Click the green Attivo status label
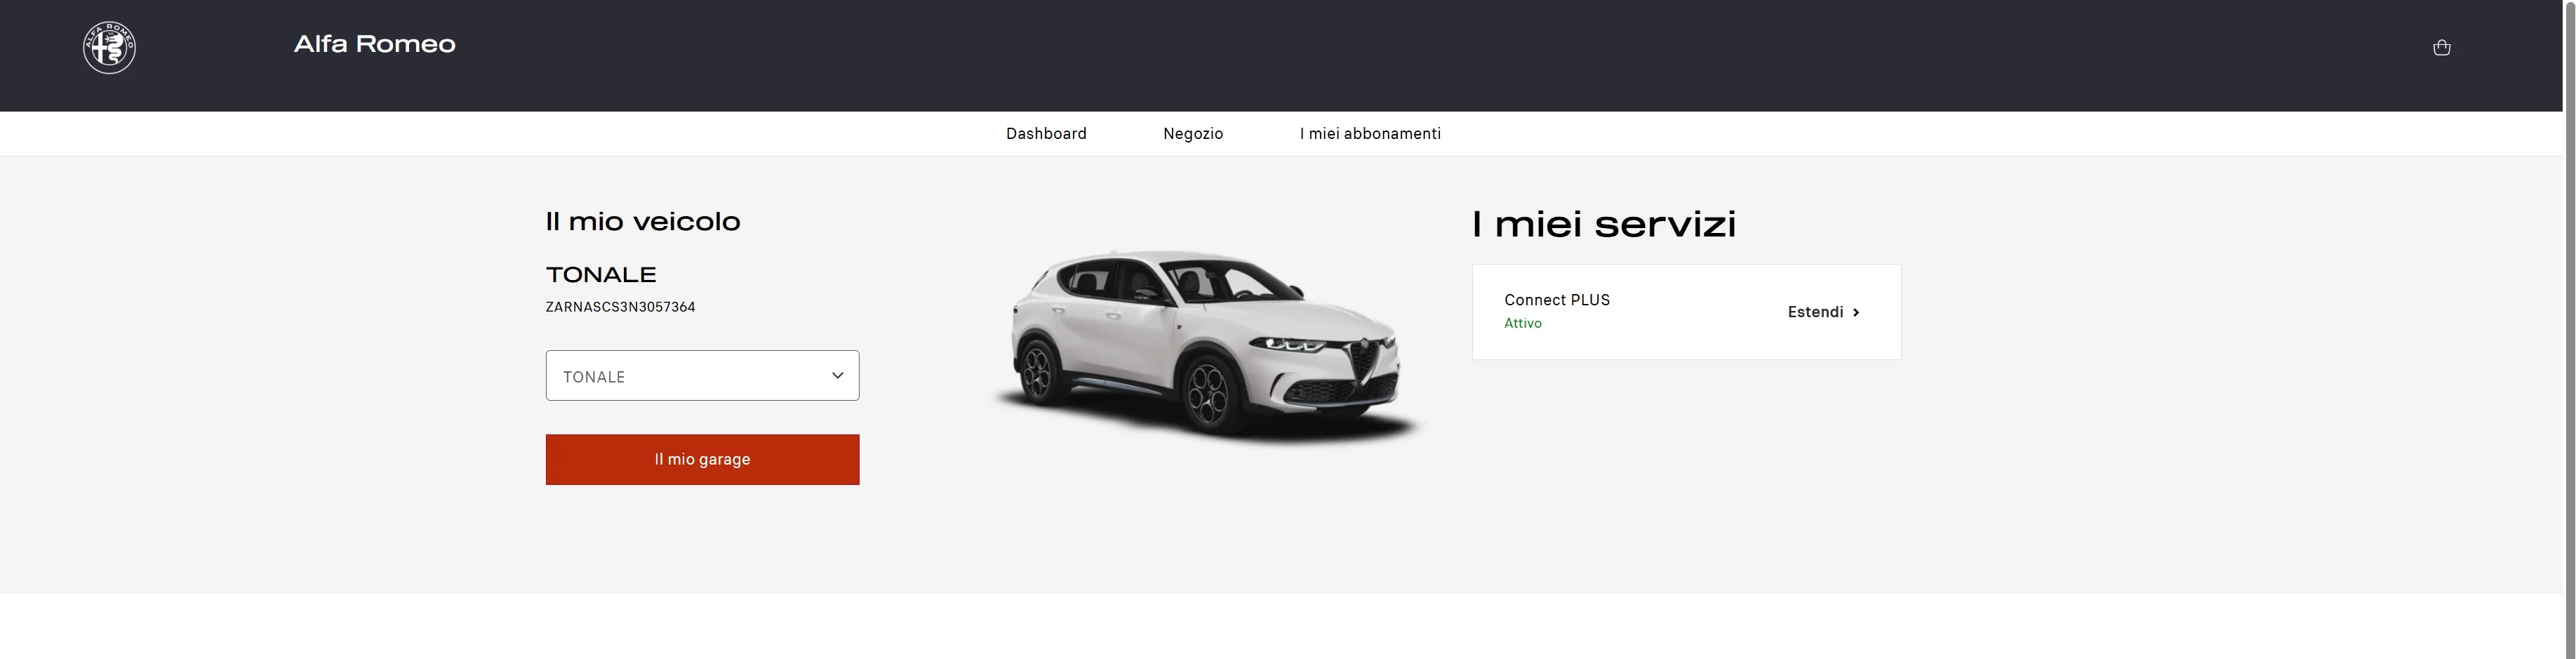Viewport: 2576px width, 659px height. 1523,323
